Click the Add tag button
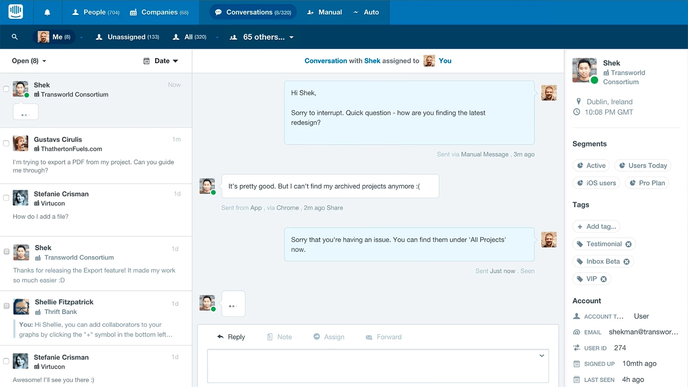688x387 pixels. click(596, 227)
